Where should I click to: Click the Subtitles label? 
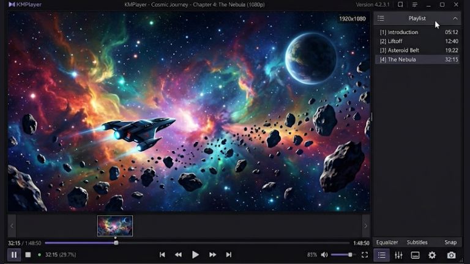click(417, 242)
